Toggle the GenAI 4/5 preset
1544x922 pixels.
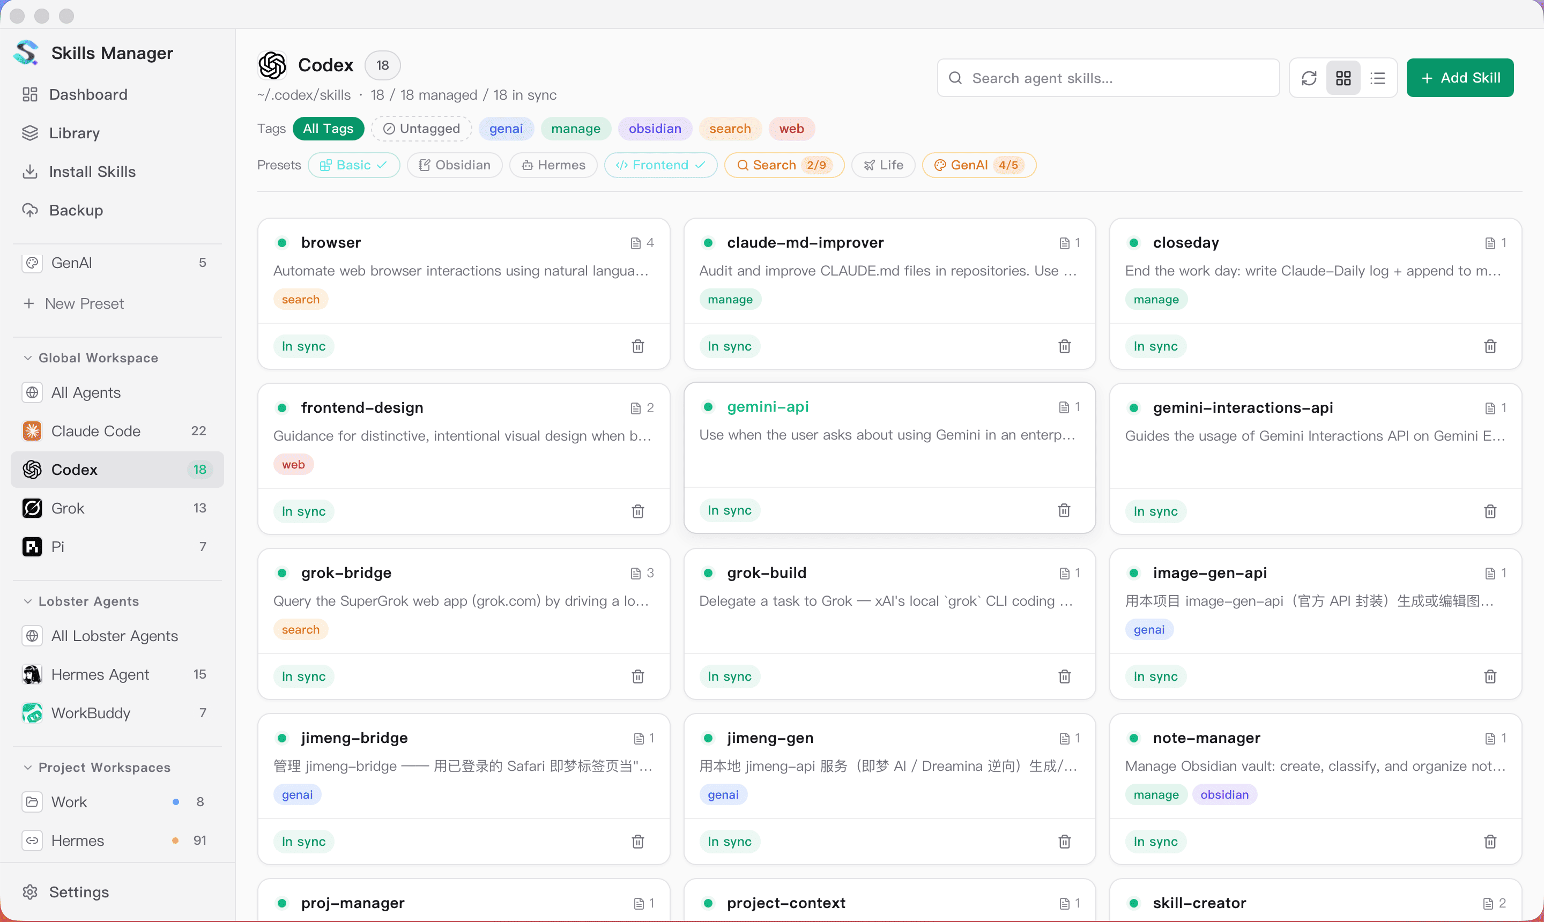[x=978, y=165]
